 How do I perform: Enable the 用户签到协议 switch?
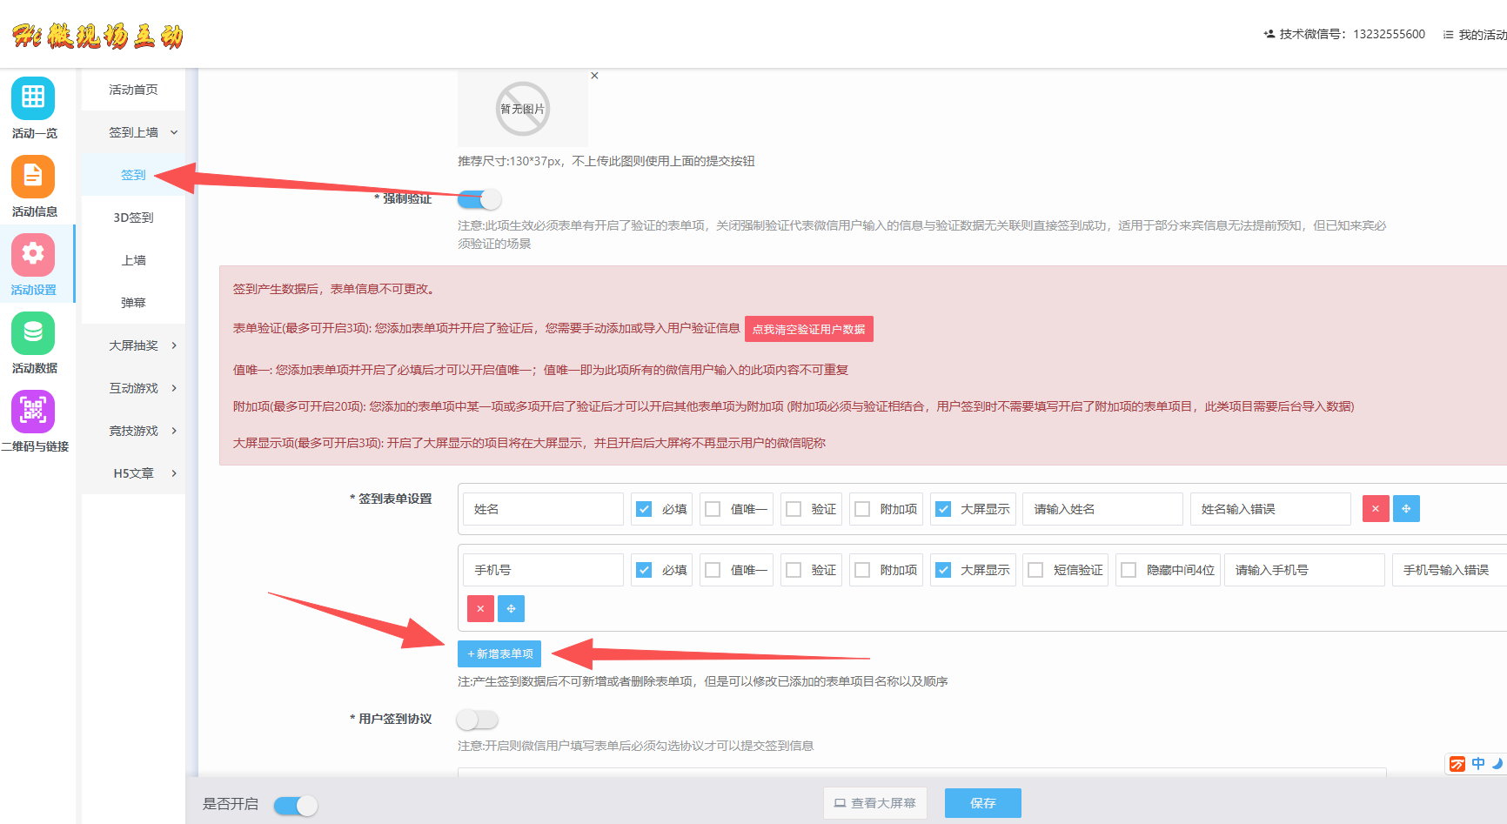point(478,720)
